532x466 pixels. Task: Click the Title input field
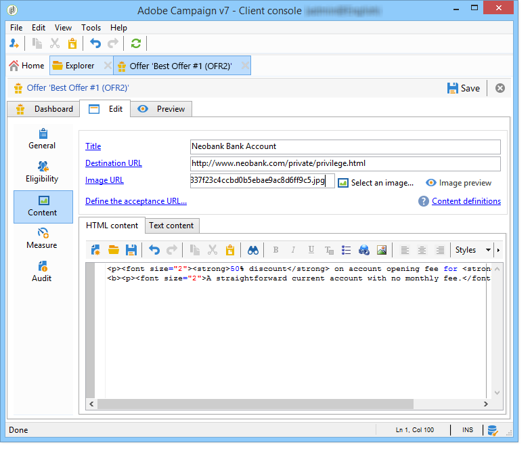click(345, 147)
